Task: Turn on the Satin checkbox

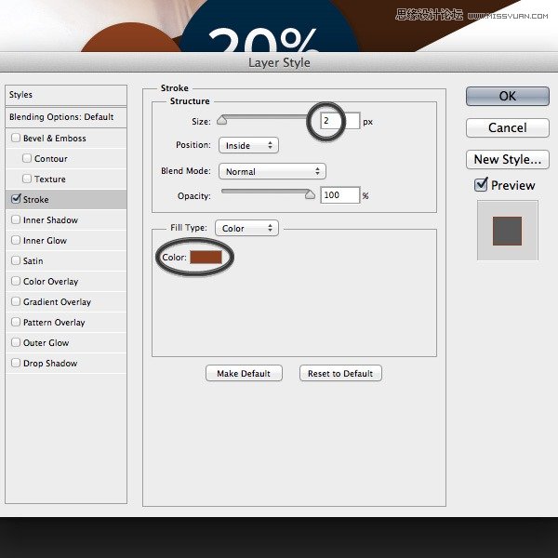Action: click(x=16, y=260)
